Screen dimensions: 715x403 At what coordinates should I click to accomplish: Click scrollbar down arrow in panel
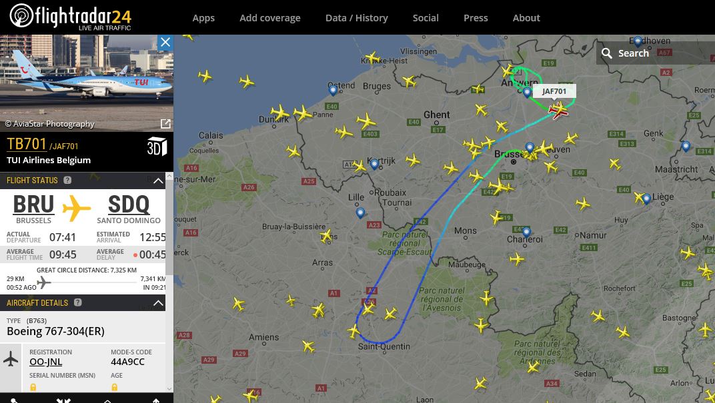pyautogui.click(x=169, y=389)
